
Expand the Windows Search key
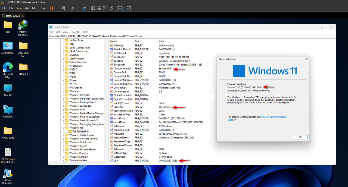tap(64, 146)
